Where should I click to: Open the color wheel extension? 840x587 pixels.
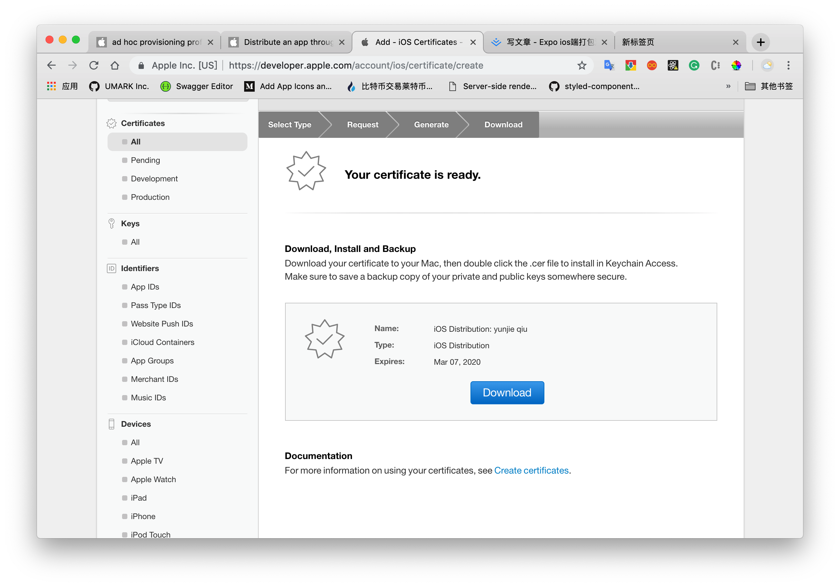point(736,66)
